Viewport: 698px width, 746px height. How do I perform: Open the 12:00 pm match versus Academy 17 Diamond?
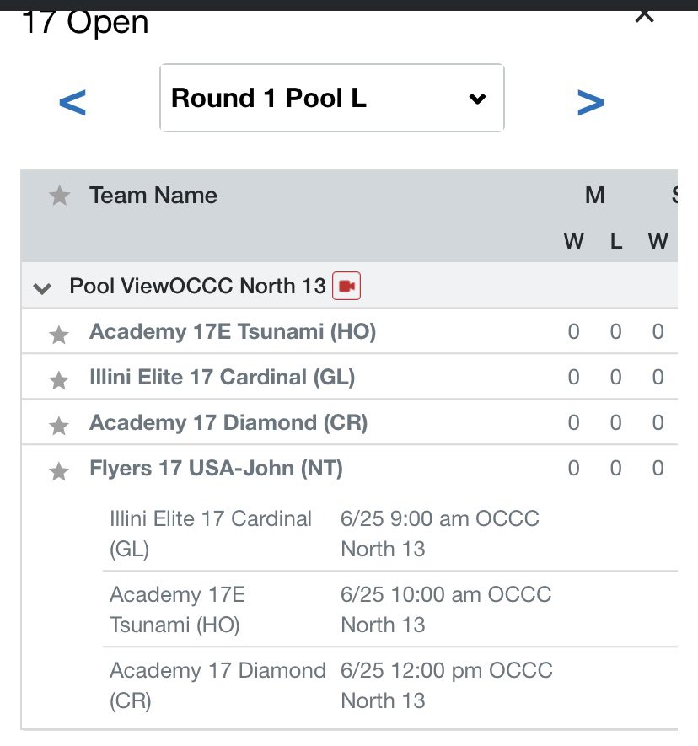coord(390,685)
